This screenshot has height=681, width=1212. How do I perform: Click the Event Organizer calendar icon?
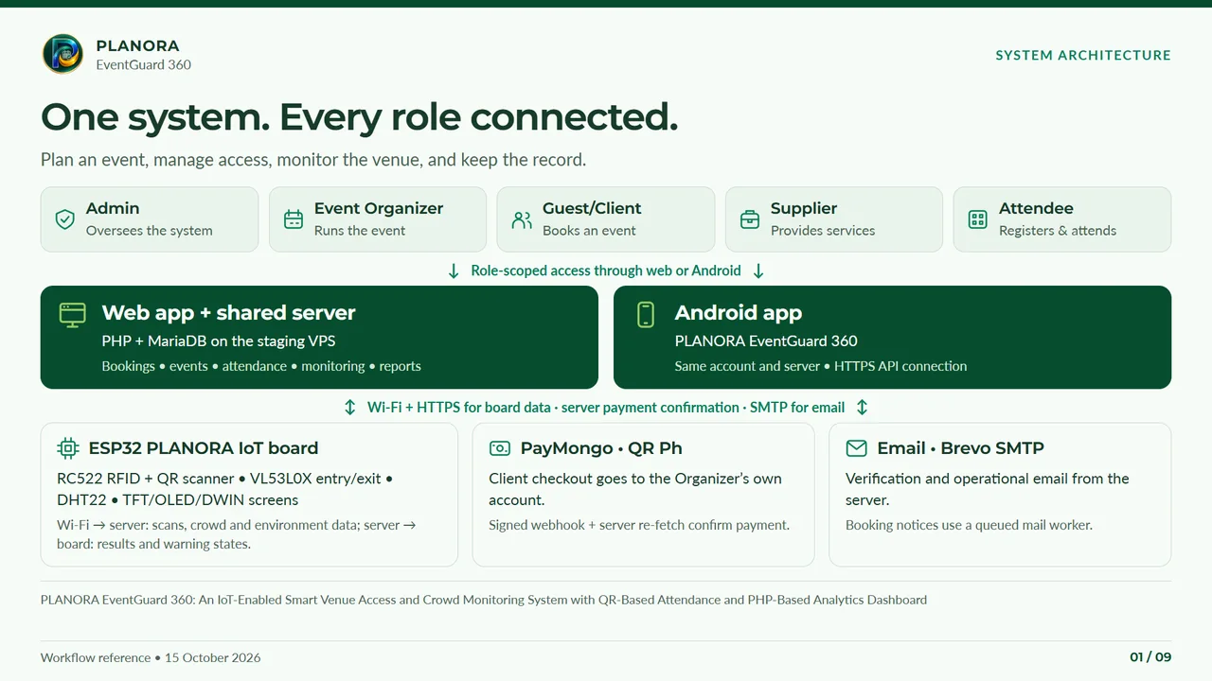point(294,219)
